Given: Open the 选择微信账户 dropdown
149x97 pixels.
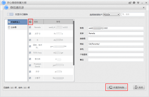Looking at the screenshot, I should pyautogui.click(x=111, y=14).
